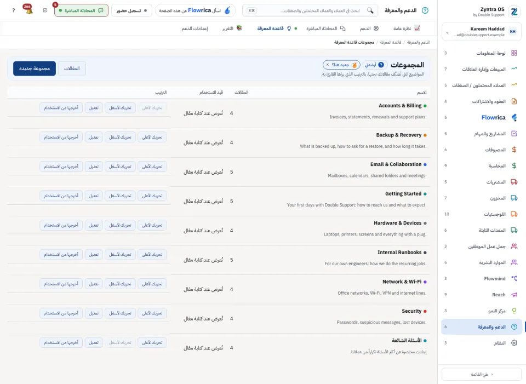Viewport: 526px width, 384px height.
Task: Click تعديل for Accounts & Billing
Action: tap(94, 108)
